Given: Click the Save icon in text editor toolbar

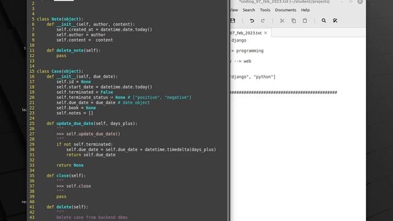Looking at the screenshot, I should 233,20.
